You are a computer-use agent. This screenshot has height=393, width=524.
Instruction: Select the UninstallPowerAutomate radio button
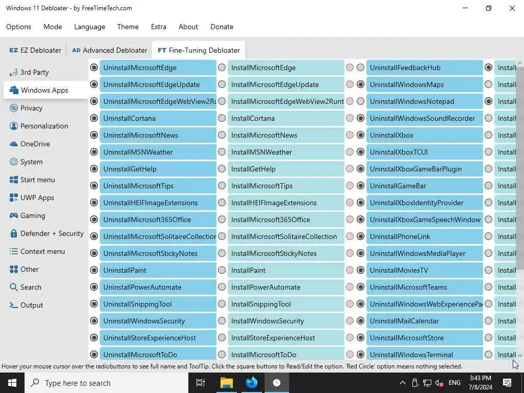(x=94, y=287)
